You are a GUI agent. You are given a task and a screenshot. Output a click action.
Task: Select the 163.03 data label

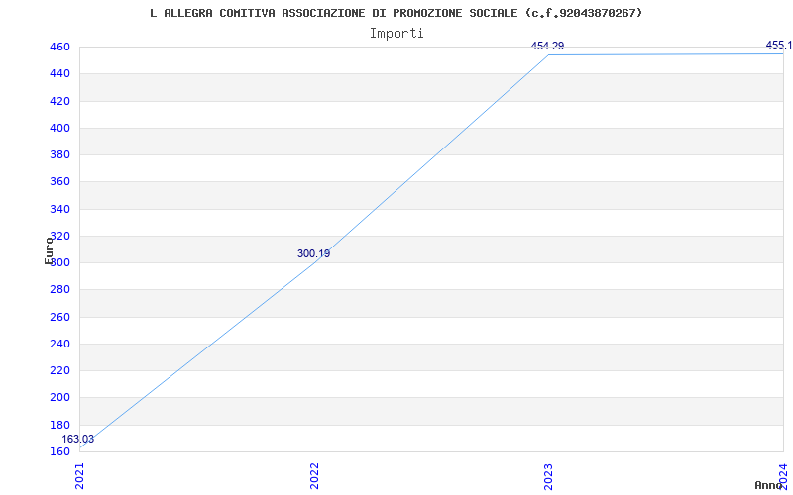click(78, 439)
